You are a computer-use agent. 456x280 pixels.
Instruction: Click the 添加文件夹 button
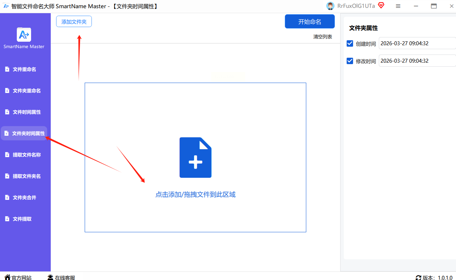point(74,22)
